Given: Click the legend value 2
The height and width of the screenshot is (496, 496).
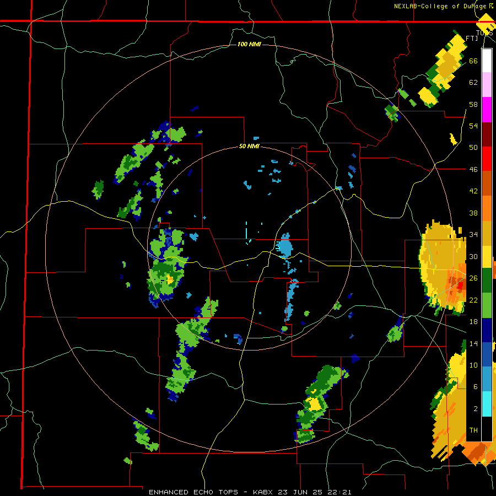Looking at the screenshot, I should tap(476, 408).
